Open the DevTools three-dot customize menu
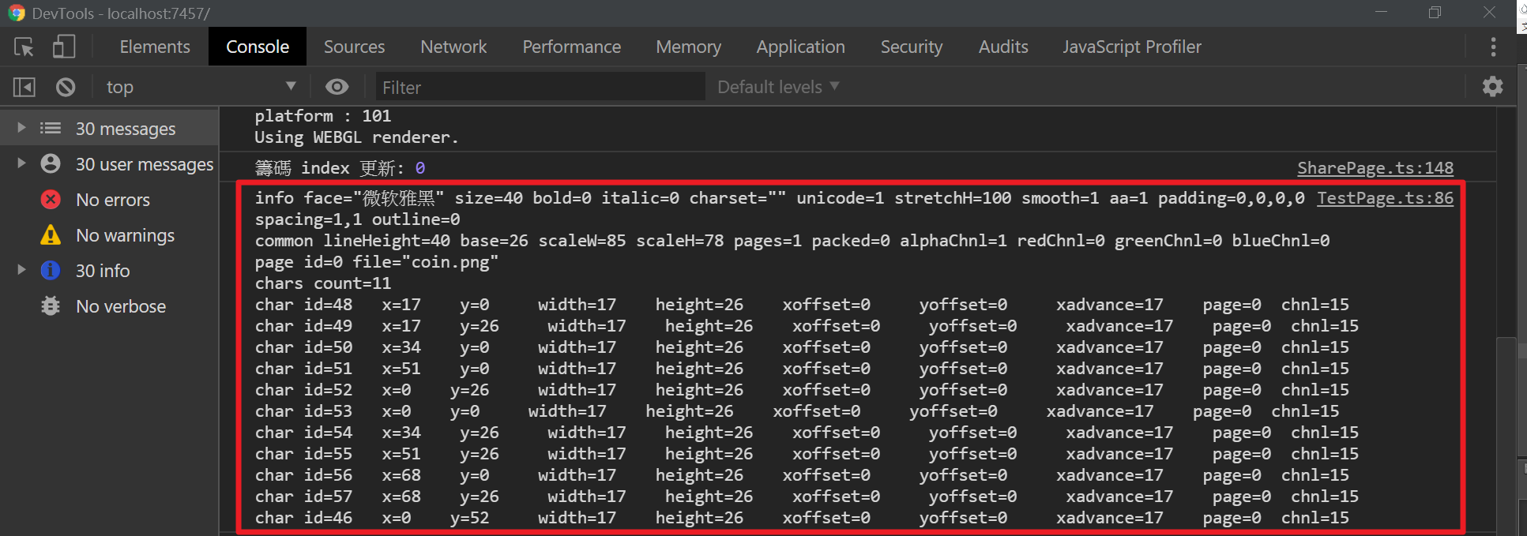 (1492, 47)
